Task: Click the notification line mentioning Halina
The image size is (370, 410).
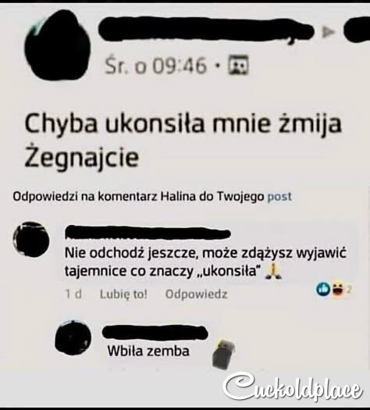Action: pos(152,196)
